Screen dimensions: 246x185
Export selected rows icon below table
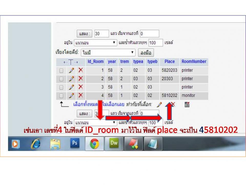coord(187,105)
